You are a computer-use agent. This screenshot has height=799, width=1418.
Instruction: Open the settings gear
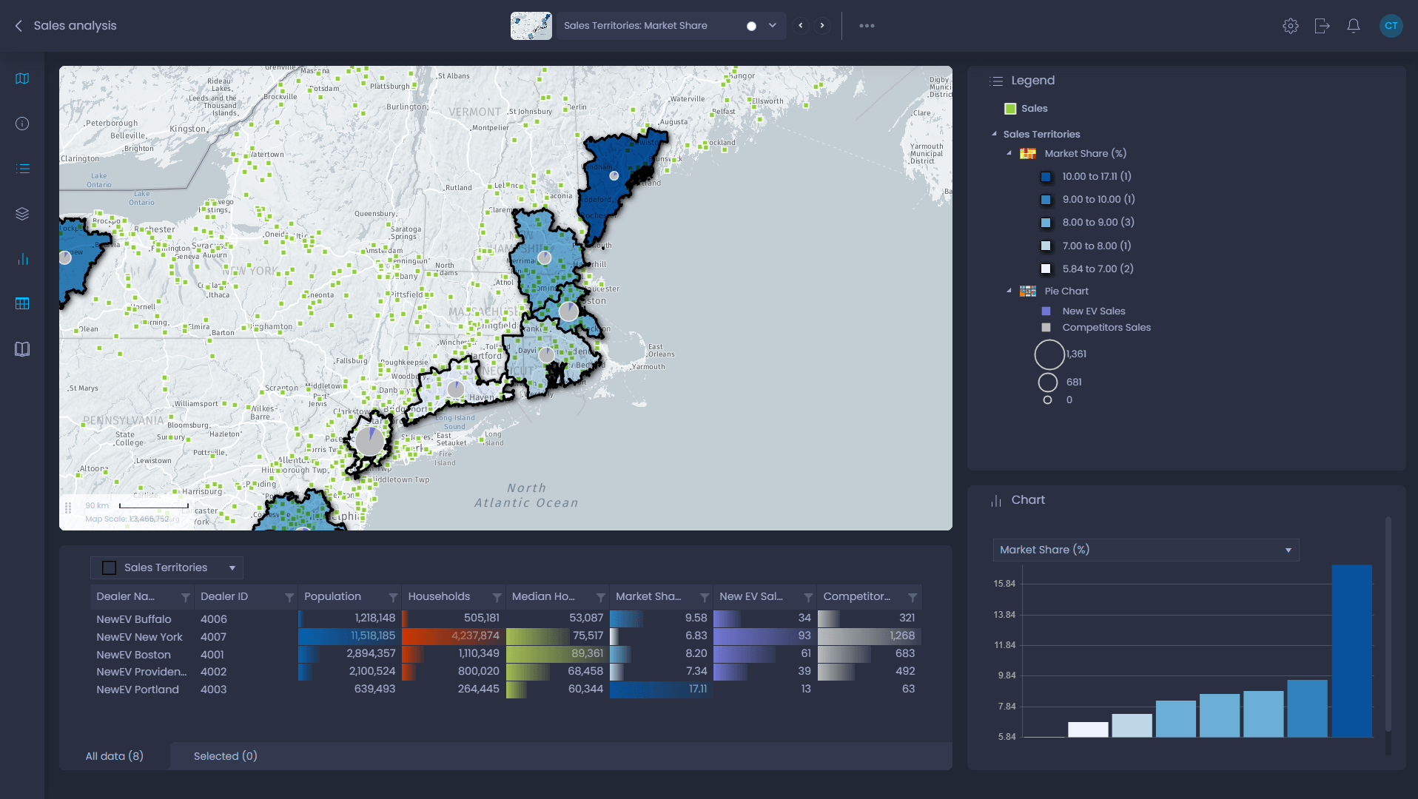point(1291,26)
